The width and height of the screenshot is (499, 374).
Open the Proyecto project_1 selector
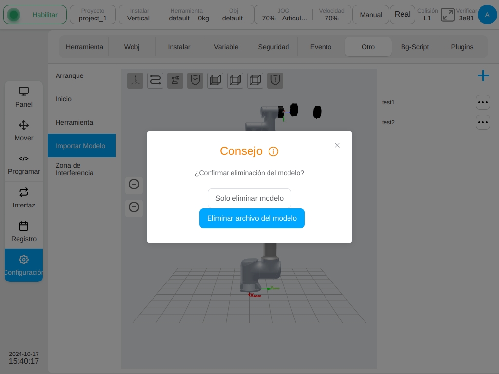[93, 15]
